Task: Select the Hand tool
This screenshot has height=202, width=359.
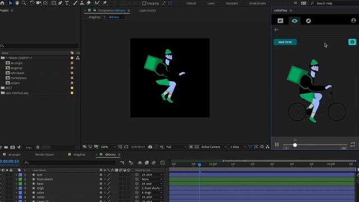Action: point(17,3)
